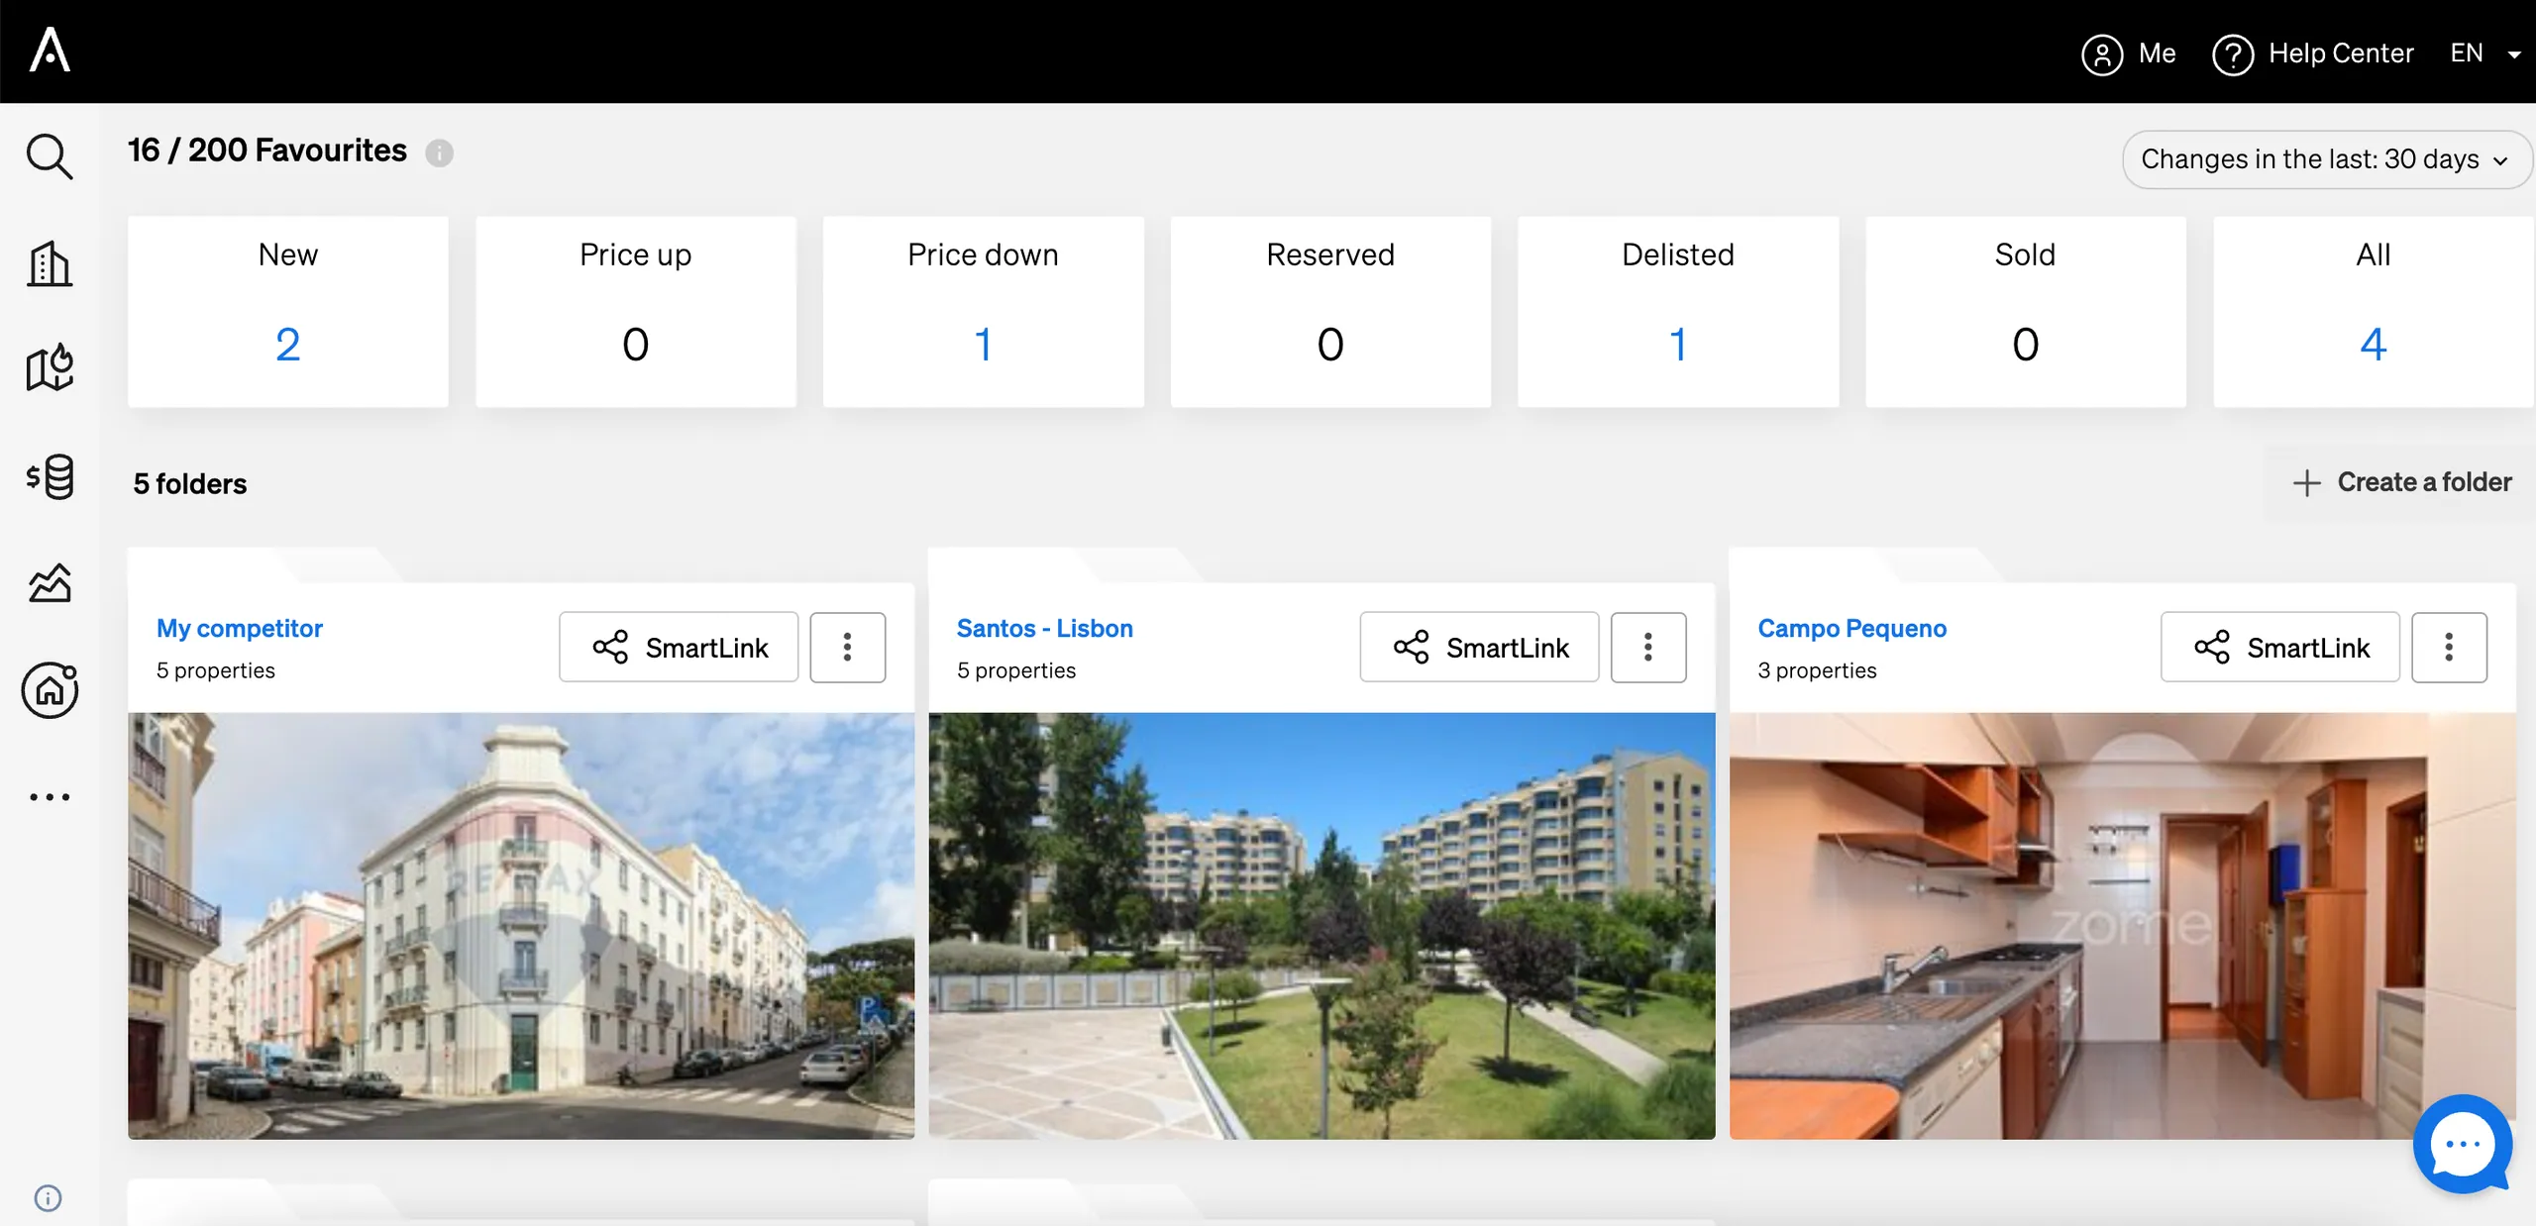Open the heat map icon in the sidebar
Image resolution: width=2536 pixels, height=1226 pixels.
tap(50, 368)
